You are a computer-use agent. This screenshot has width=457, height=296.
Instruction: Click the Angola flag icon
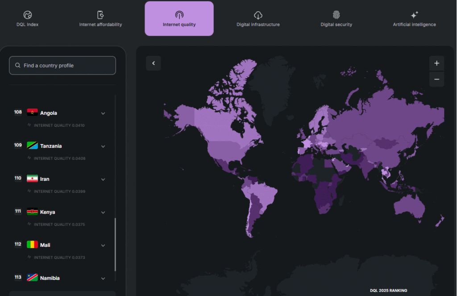pyautogui.click(x=32, y=113)
